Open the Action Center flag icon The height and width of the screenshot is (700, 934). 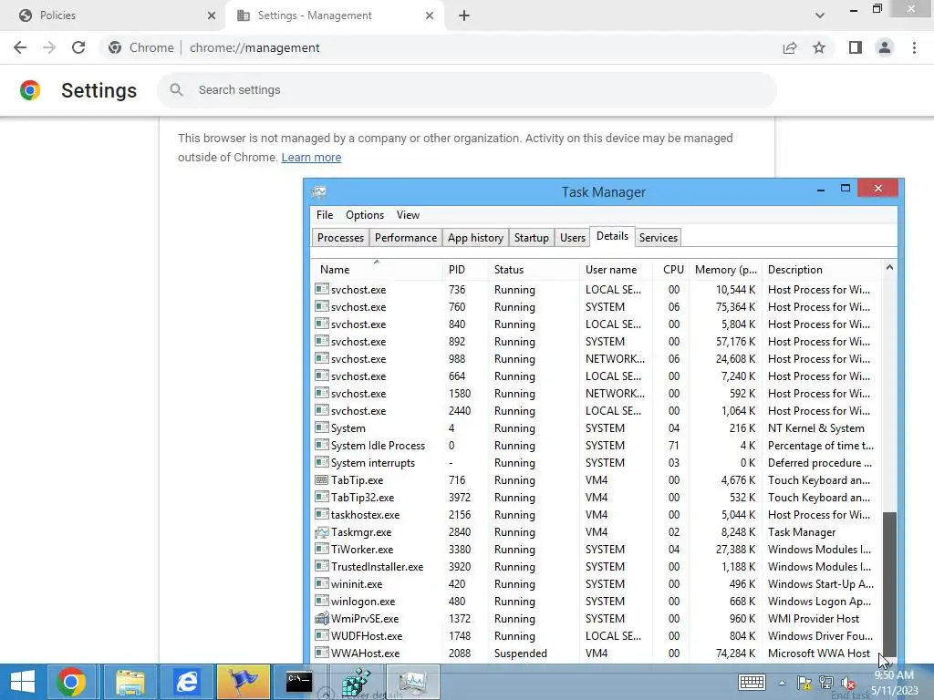click(804, 683)
